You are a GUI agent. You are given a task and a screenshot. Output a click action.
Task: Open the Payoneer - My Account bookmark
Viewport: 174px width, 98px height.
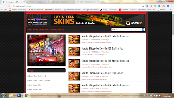pos(128,10)
